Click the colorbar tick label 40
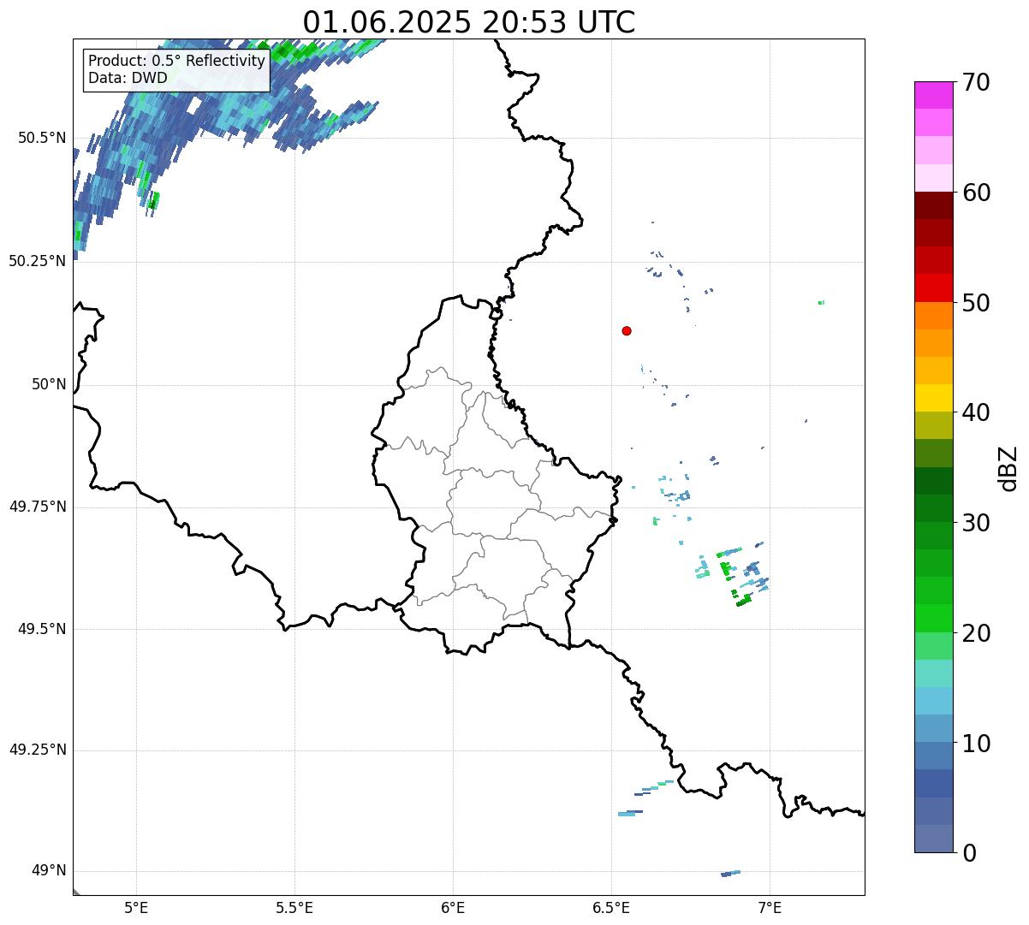Viewport: 1029px width, 925px height. coord(976,412)
